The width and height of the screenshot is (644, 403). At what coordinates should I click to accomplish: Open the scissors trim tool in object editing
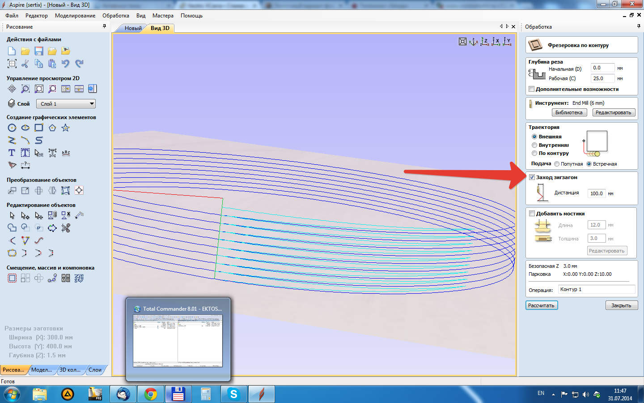tap(66, 228)
